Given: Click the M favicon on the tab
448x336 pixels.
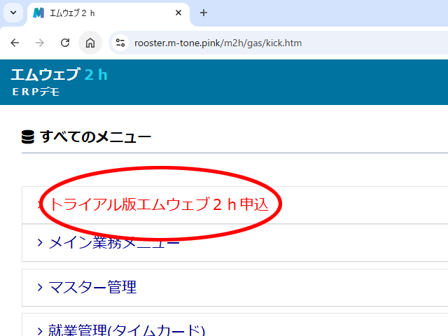Looking at the screenshot, I should (38, 13).
